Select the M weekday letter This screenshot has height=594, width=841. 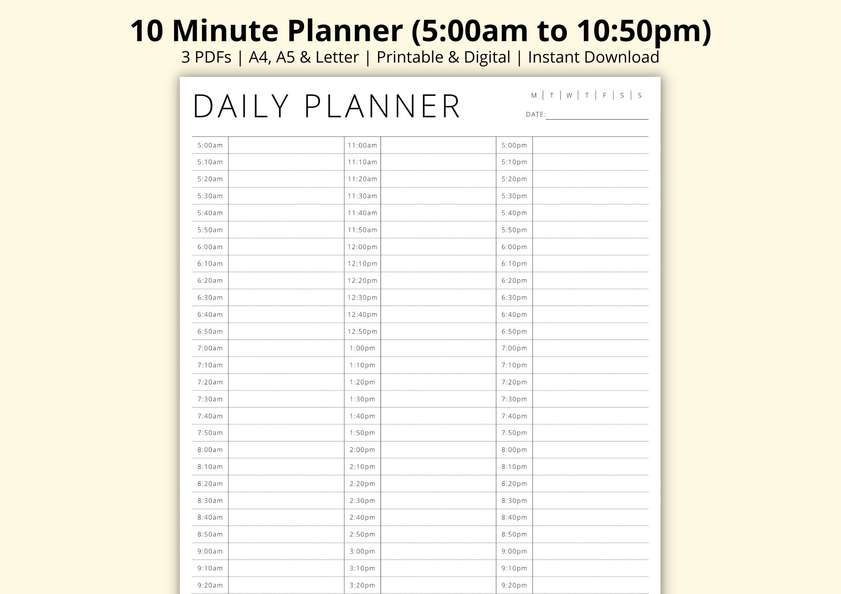534,95
